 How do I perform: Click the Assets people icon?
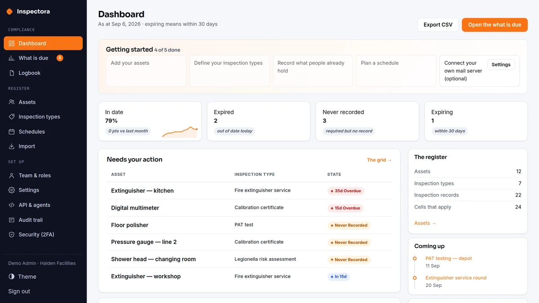(12, 102)
